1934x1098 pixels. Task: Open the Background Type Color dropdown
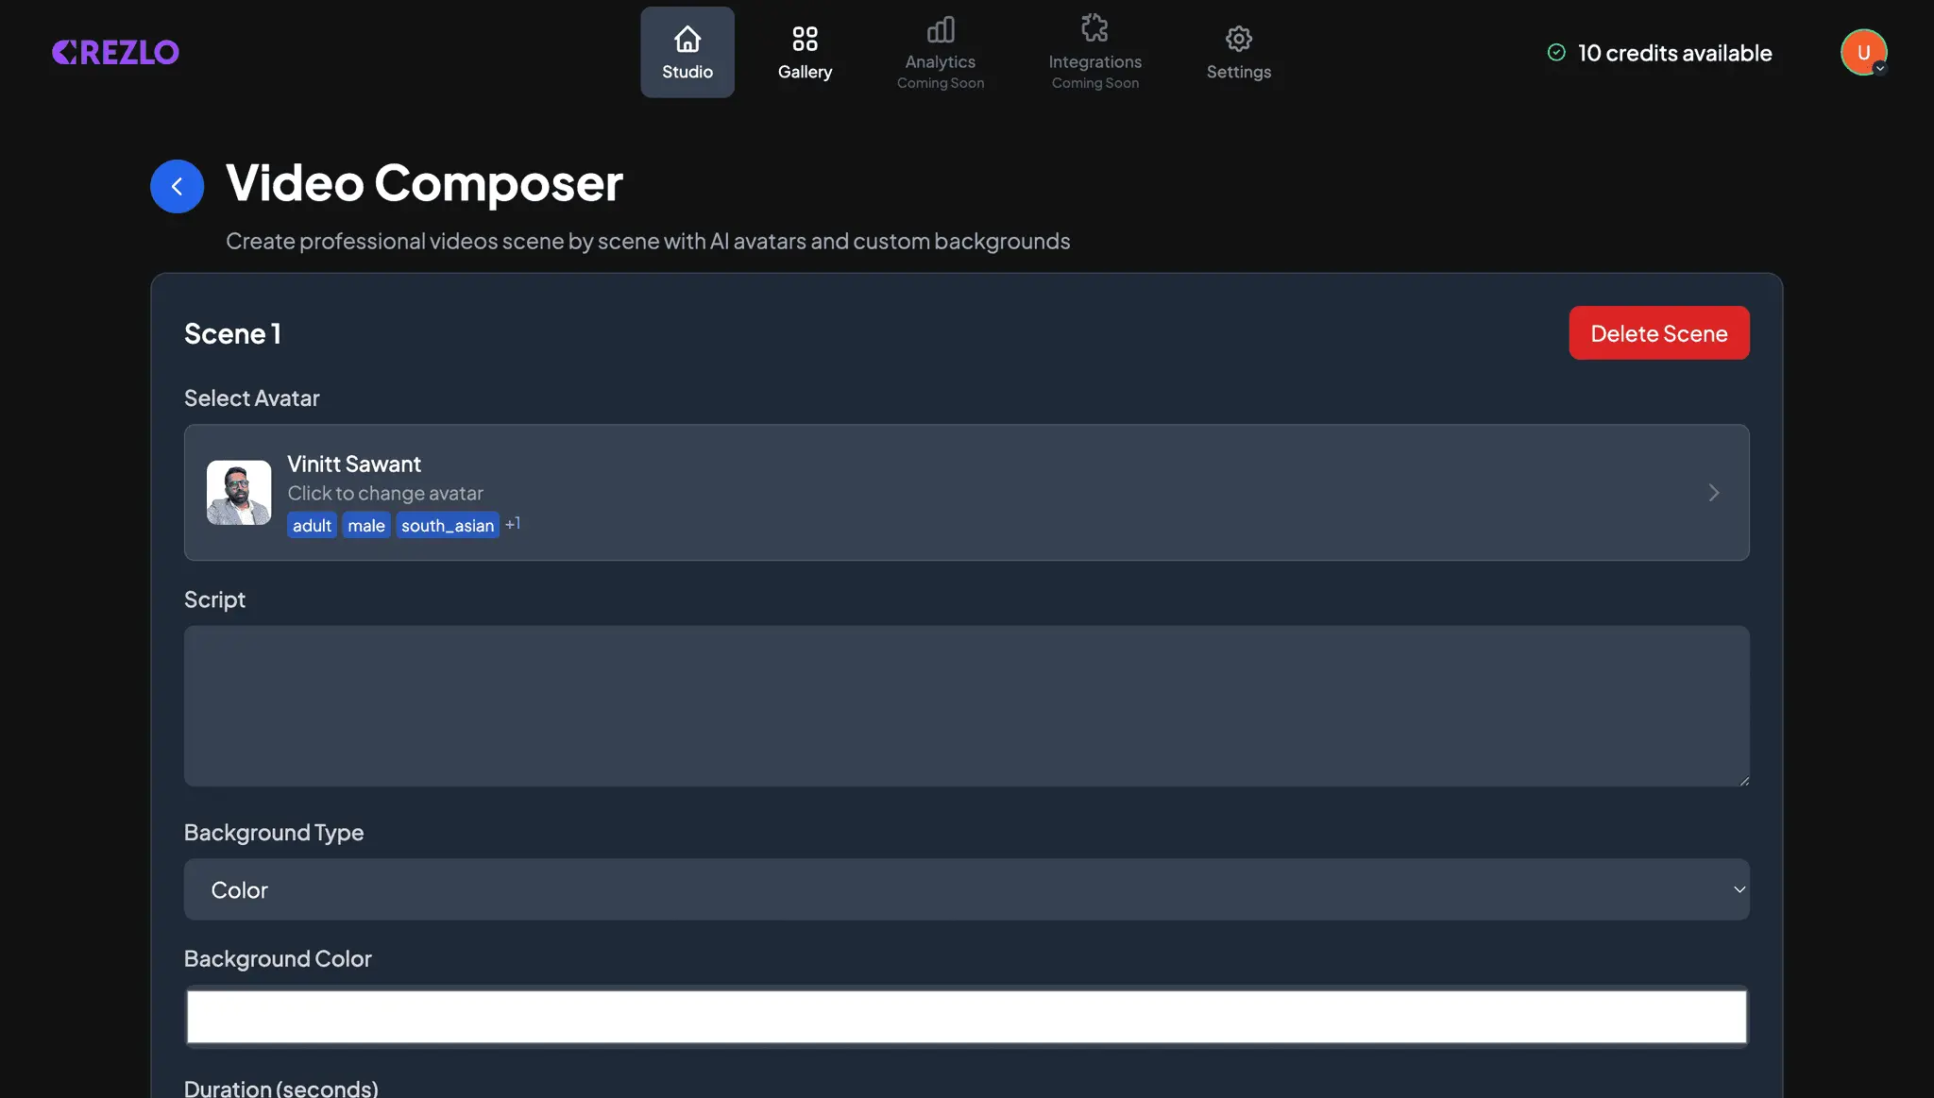pyautogui.click(x=966, y=889)
